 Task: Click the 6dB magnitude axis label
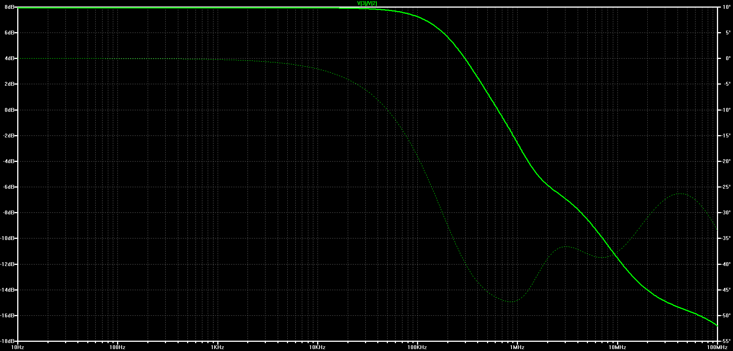coord(10,33)
